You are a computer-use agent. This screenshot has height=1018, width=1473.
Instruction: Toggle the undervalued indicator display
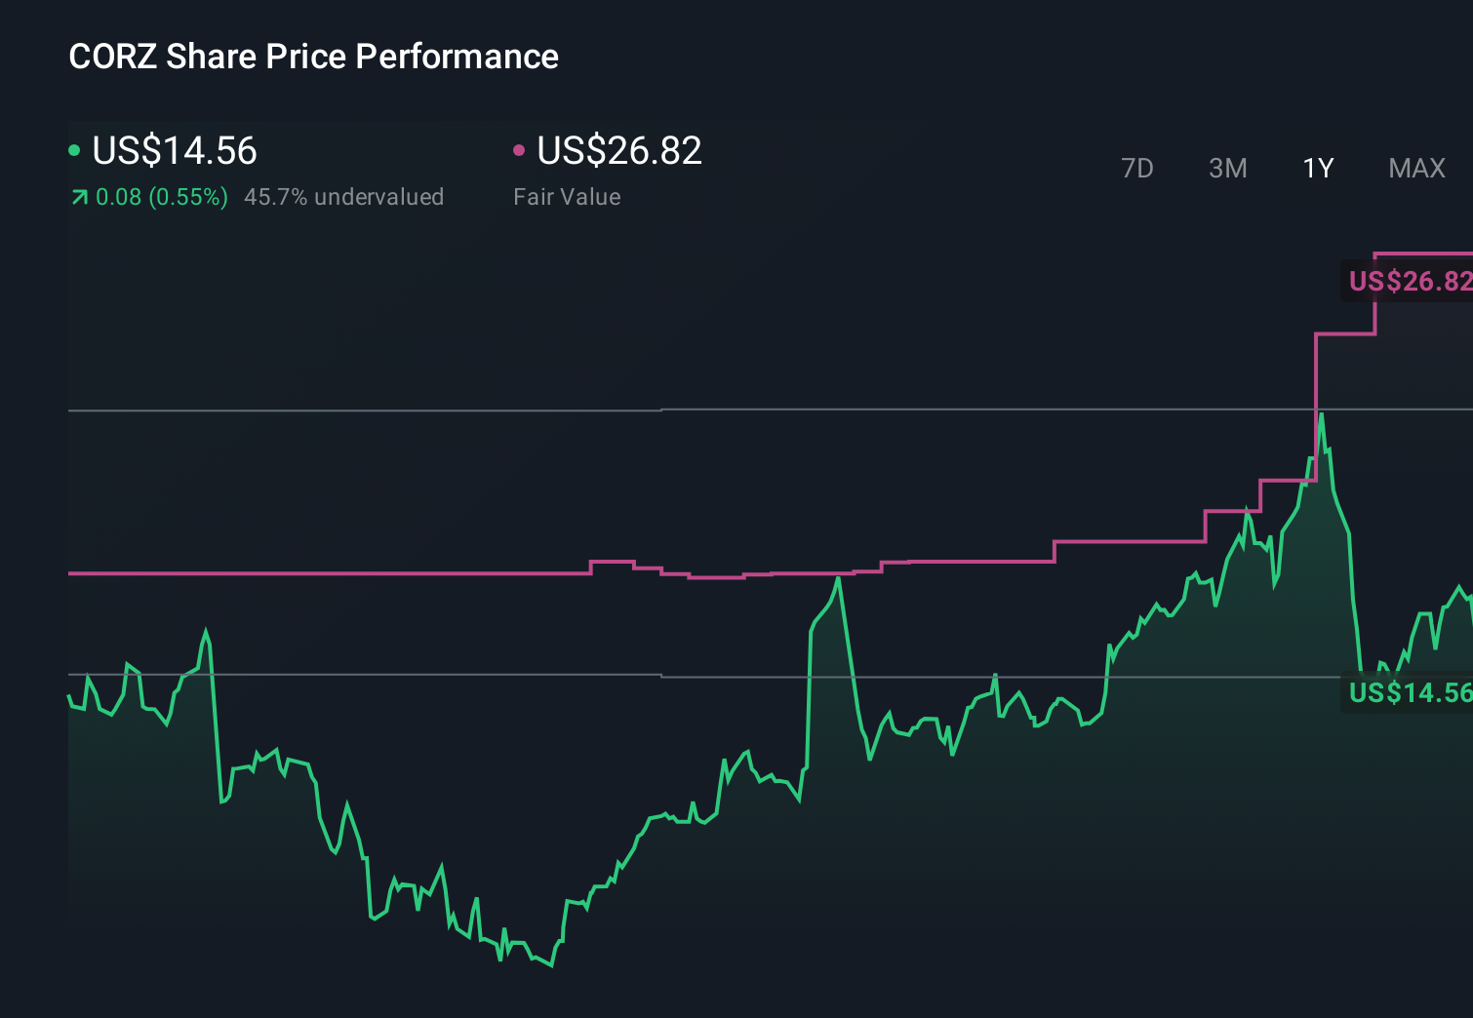[x=345, y=196]
